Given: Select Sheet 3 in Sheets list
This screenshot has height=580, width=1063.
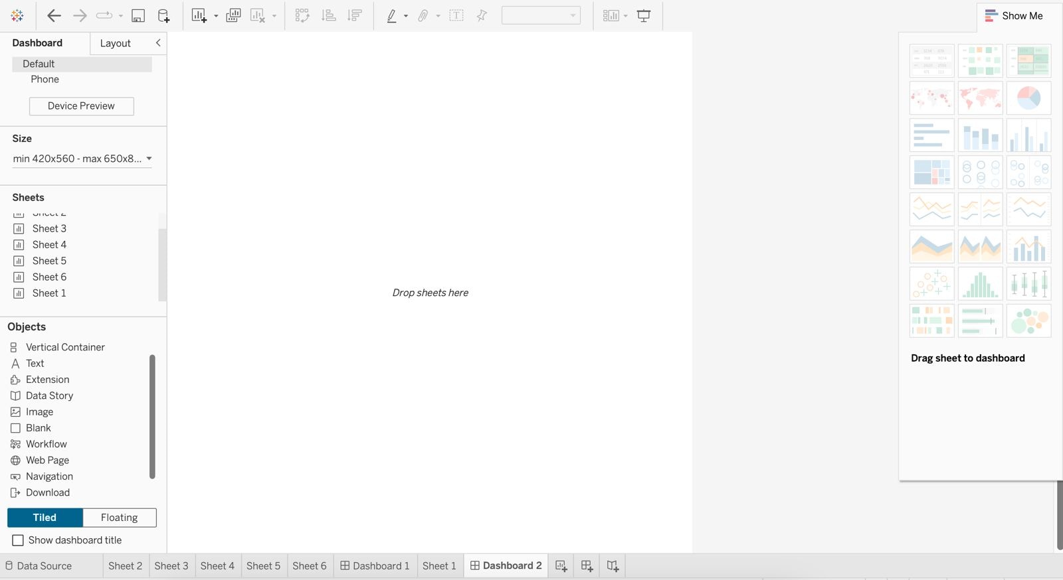Looking at the screenshot, I should (x=49, y=228).
